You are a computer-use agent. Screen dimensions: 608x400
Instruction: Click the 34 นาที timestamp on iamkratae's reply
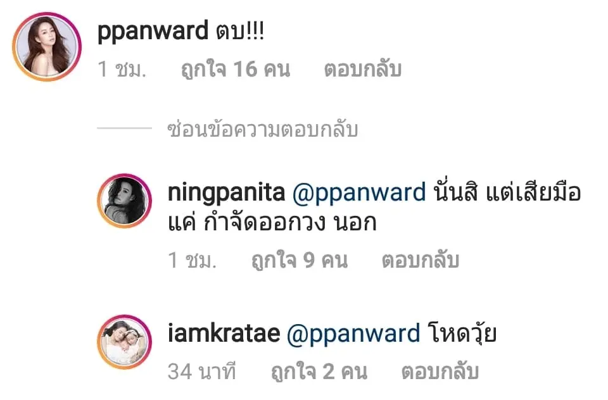click(x=202, y=372)
